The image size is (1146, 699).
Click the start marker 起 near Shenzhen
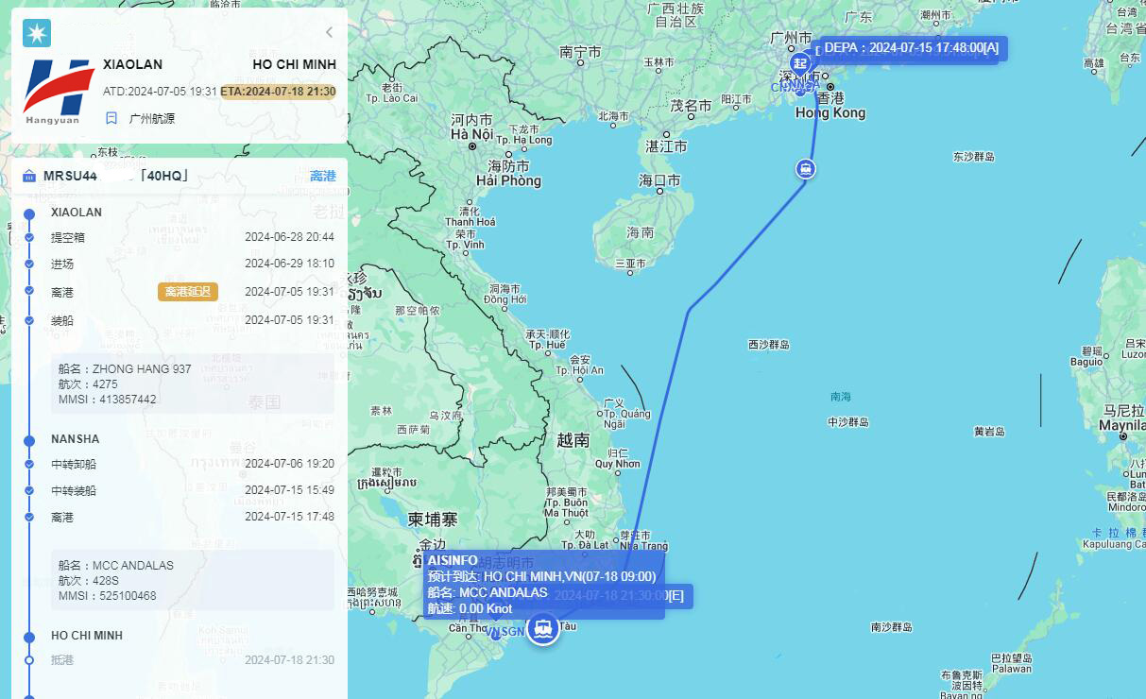point(800,63)
